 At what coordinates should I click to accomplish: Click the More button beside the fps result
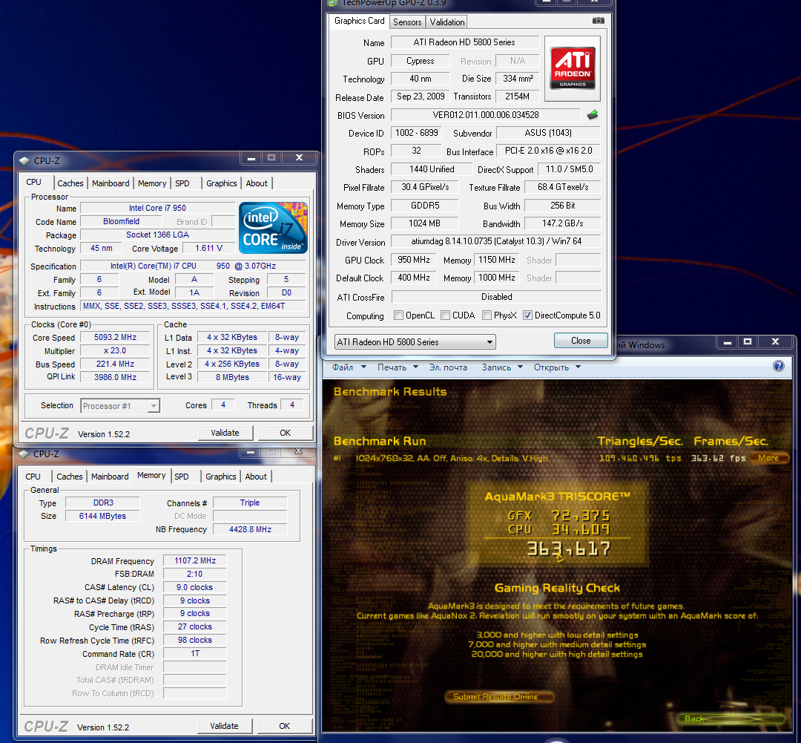[x=768, y=458]
